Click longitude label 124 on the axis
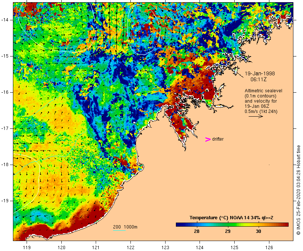 click(x=200, y=247)
